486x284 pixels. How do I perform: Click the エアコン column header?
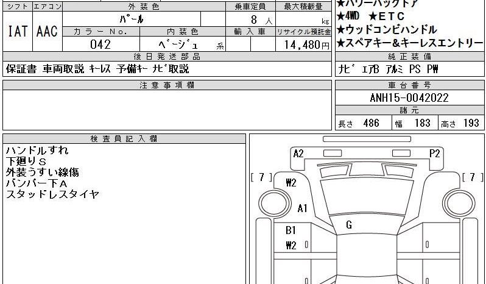coord(48,7)
